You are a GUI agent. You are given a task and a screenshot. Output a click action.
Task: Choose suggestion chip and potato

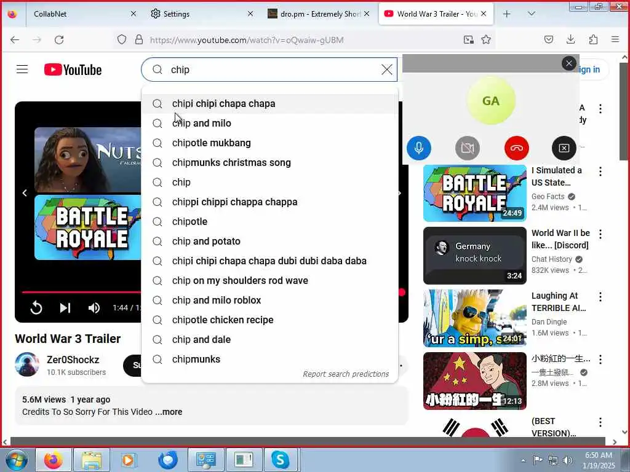(x=269, y=241)
